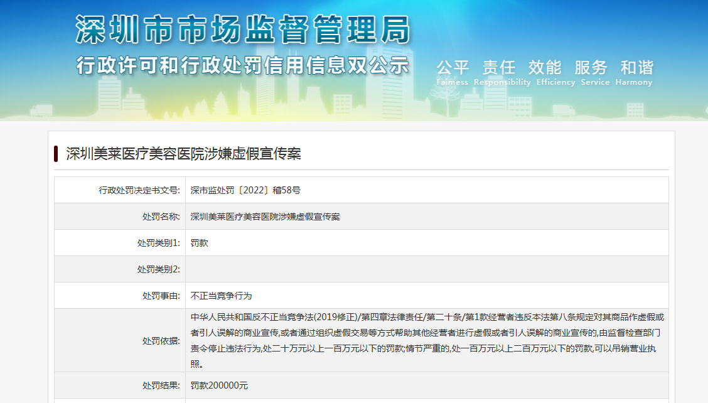This screenshot has width=708, height=403.
Task: Click the 罚款 value for 处罚类别1
Action: point(199,243)
